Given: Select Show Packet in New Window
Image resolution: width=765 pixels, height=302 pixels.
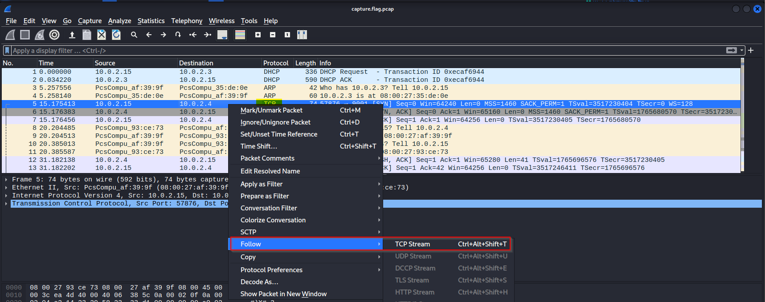Looking at the screenshot, I should (306, 294).
